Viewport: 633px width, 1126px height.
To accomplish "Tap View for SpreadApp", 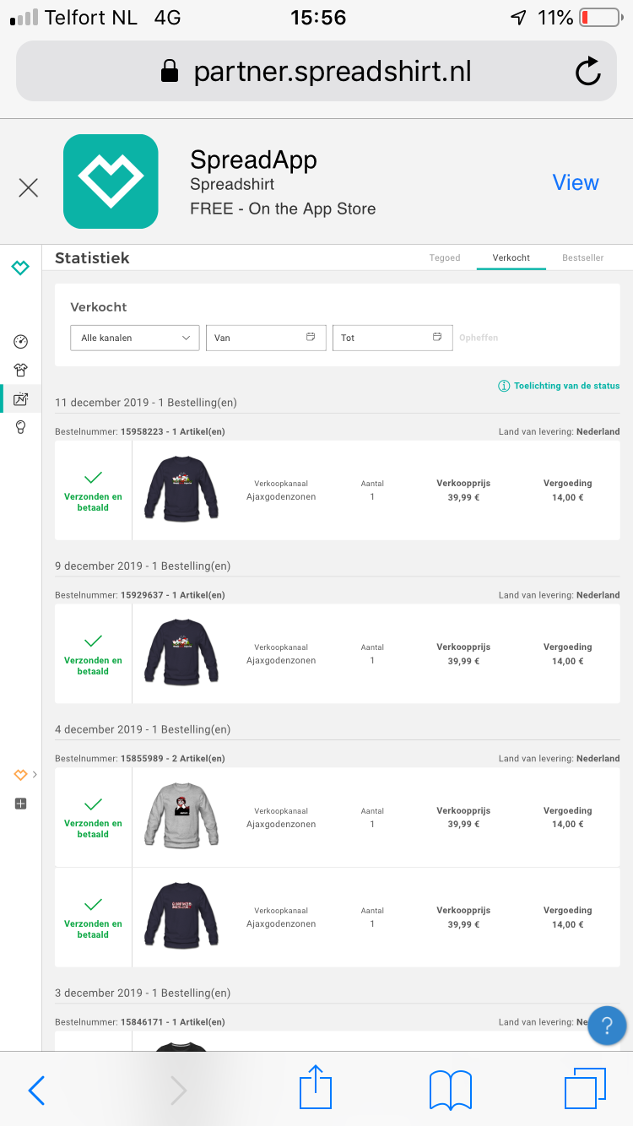I will point(576,182).
